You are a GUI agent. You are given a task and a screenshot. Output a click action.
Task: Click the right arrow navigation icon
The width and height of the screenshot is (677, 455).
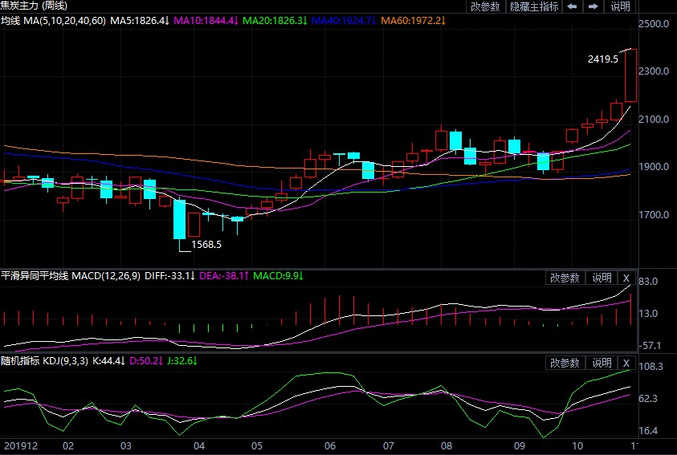point(593,6)
